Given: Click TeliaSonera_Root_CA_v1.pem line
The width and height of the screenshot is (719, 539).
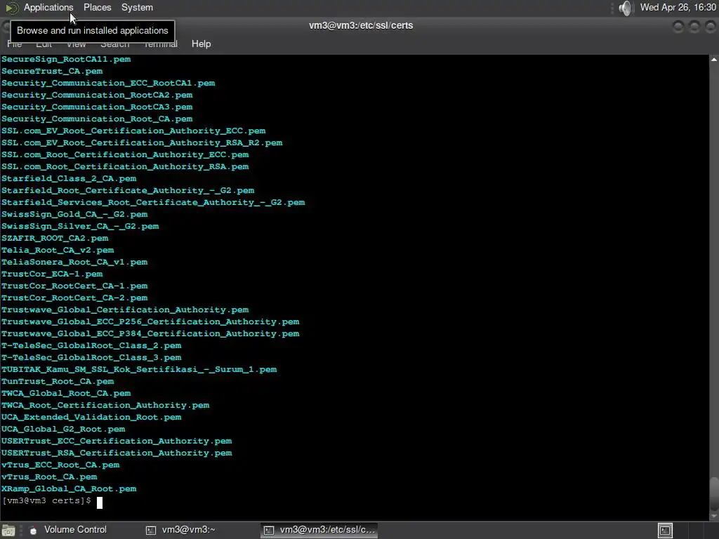Looking at the screenshot, I should coord(74,262).
